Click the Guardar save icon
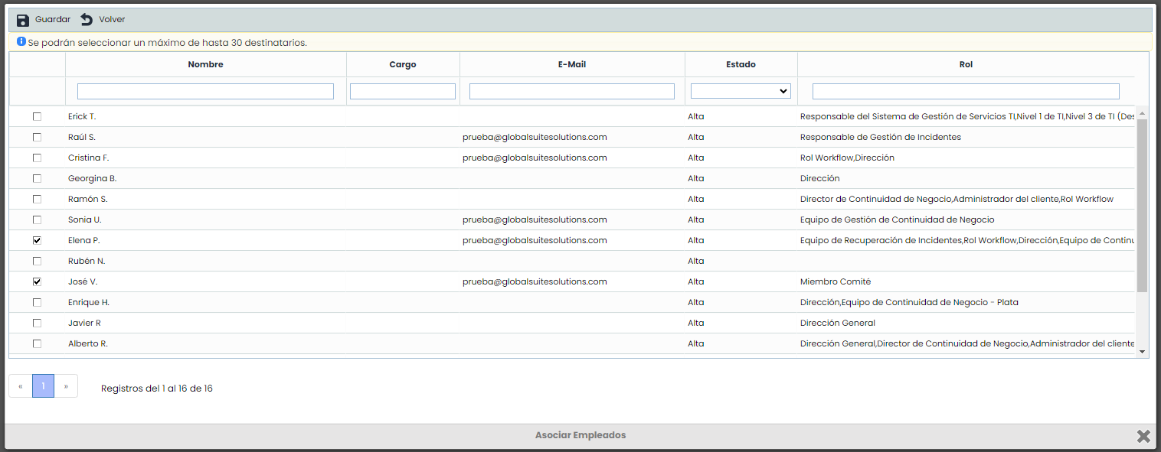 (x=23, y=20)
